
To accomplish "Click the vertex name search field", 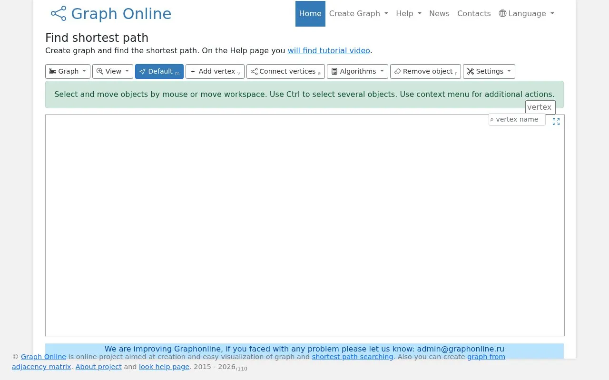I will click(x=517, y=119).
